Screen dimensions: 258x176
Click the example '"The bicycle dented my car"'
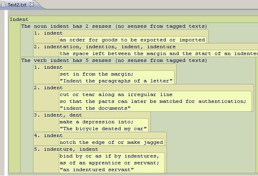(104, 129)
